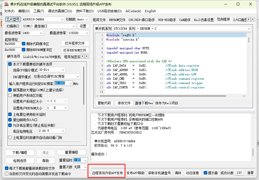Enable 上电复位时由硬件自动启动看门狗

point(10,137)
